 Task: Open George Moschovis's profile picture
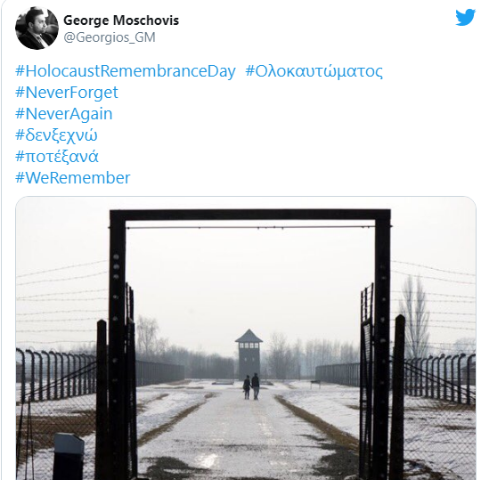point(37,28)
